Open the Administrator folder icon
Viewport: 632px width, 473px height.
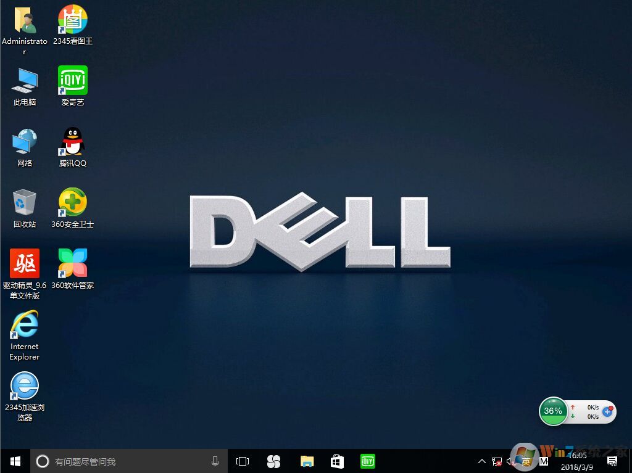(25, 21)
